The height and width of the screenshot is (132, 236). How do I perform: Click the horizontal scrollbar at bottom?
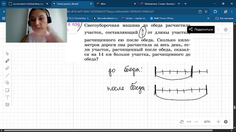pyautogui.click(x=108, y=131)
